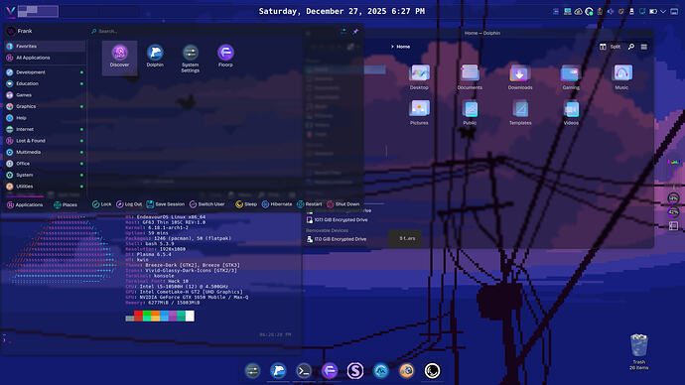The height and width of the screenshot is (385, 685).
Task: Open the Templates folder in Dolphin
Action: 520,112
